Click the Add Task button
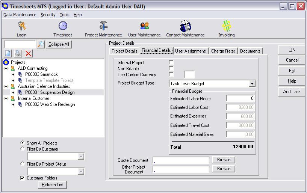 292,92
